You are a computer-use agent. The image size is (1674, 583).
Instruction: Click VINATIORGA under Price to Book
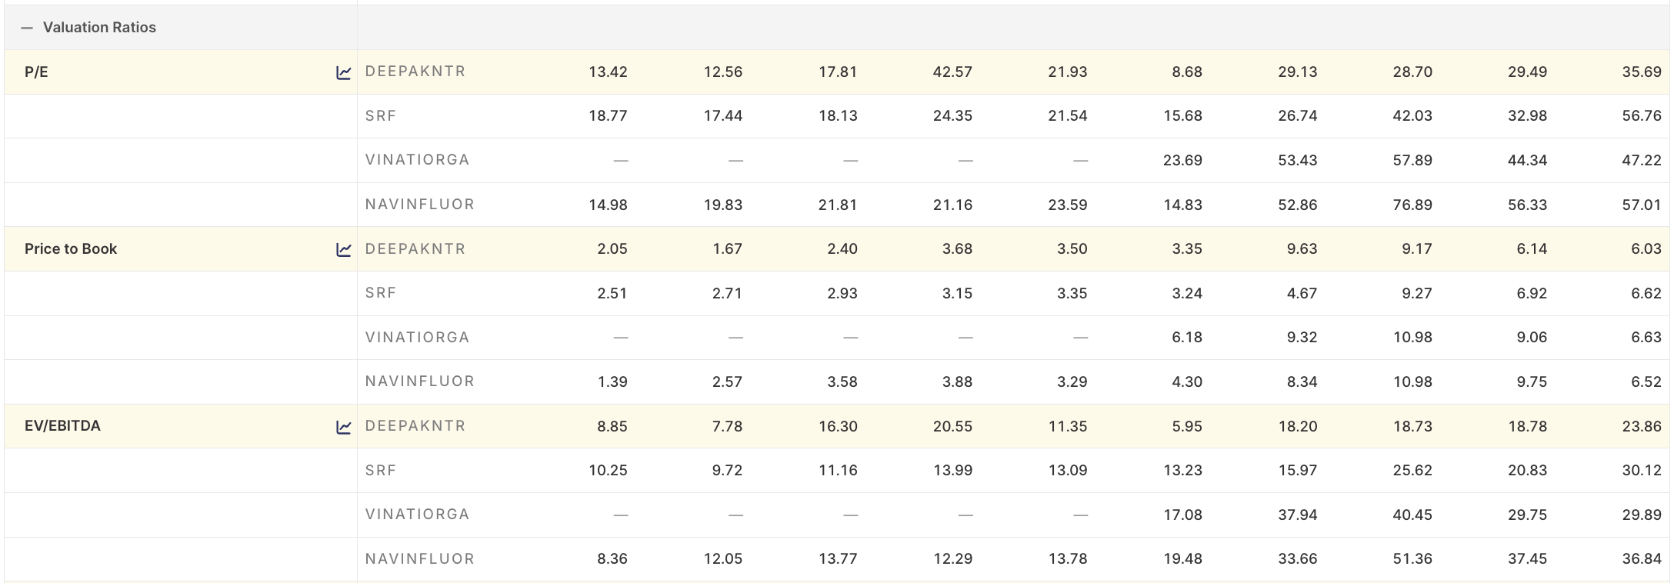pyautogui.click(x=417, y=337)
